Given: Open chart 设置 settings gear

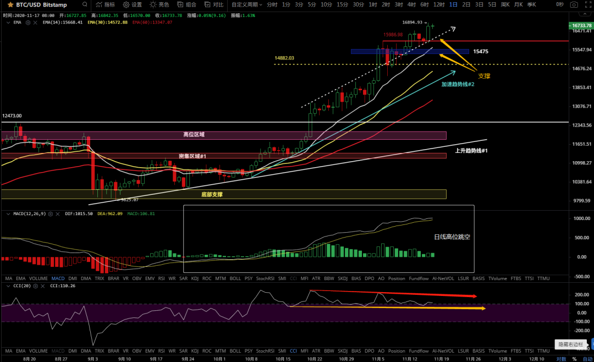Looking at the screenshot, I should (133, 4).
